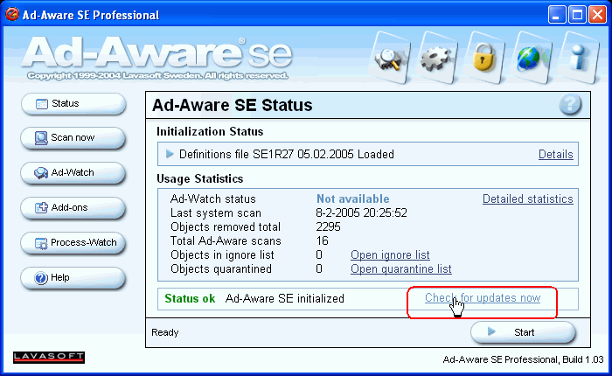
Task: Click the globe web update icon
Action: click(531, 59)
